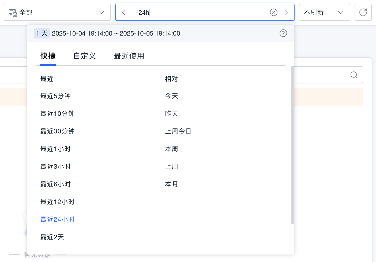376x262 pixels.
Task: Choose 最近1小时 time range
Action: (x=55, y=149)
